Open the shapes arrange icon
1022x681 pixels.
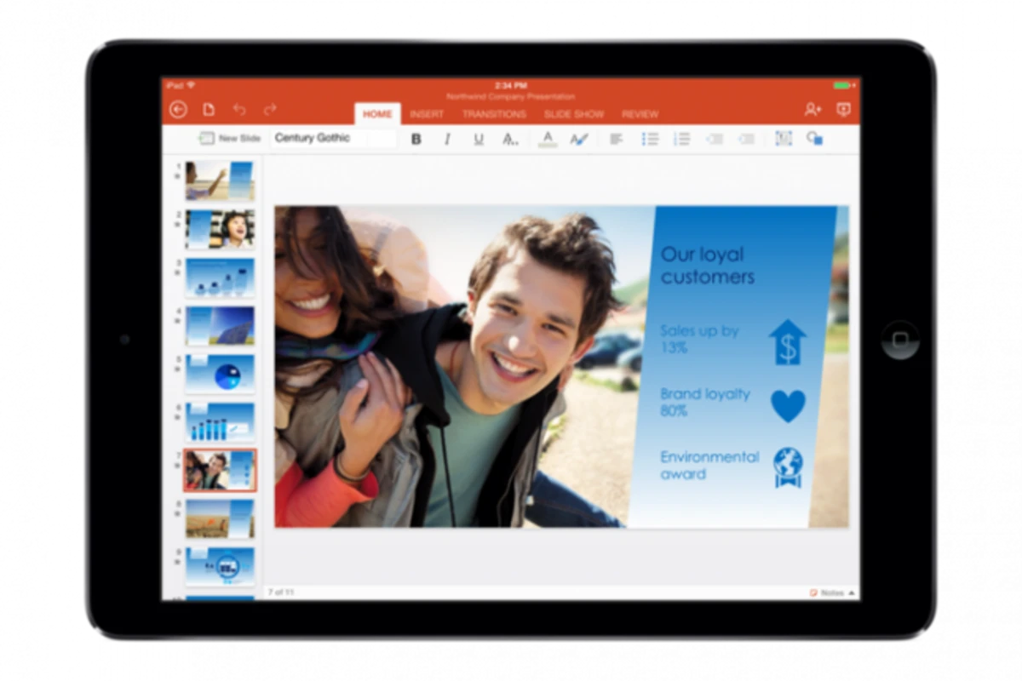point(814,139)
